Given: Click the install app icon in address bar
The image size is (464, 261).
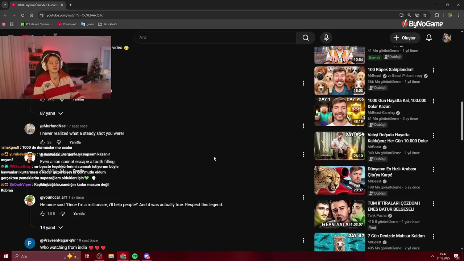Looking at the screenshot, I should click(x=401, y=15).
